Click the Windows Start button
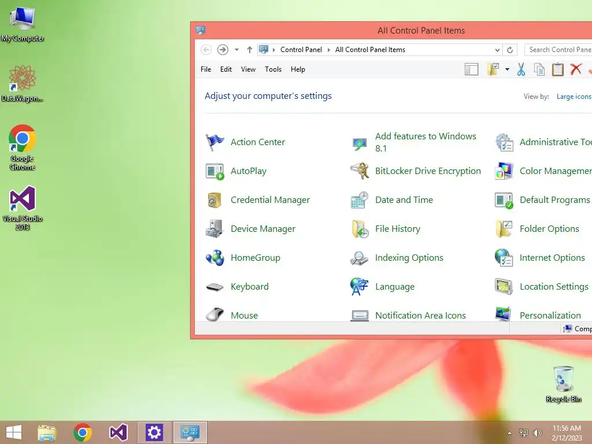This screenshot has width=592, height=444. [x=14, y=432]
